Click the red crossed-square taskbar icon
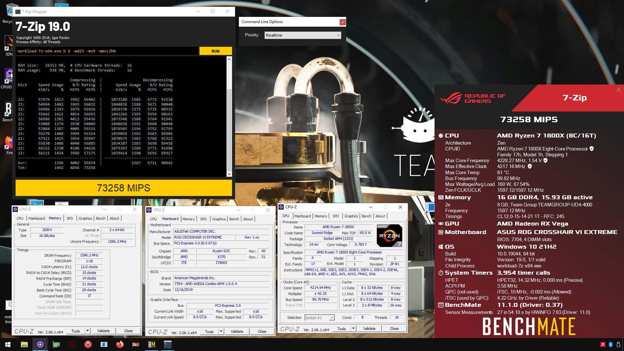624x351 pixels. 72,344
